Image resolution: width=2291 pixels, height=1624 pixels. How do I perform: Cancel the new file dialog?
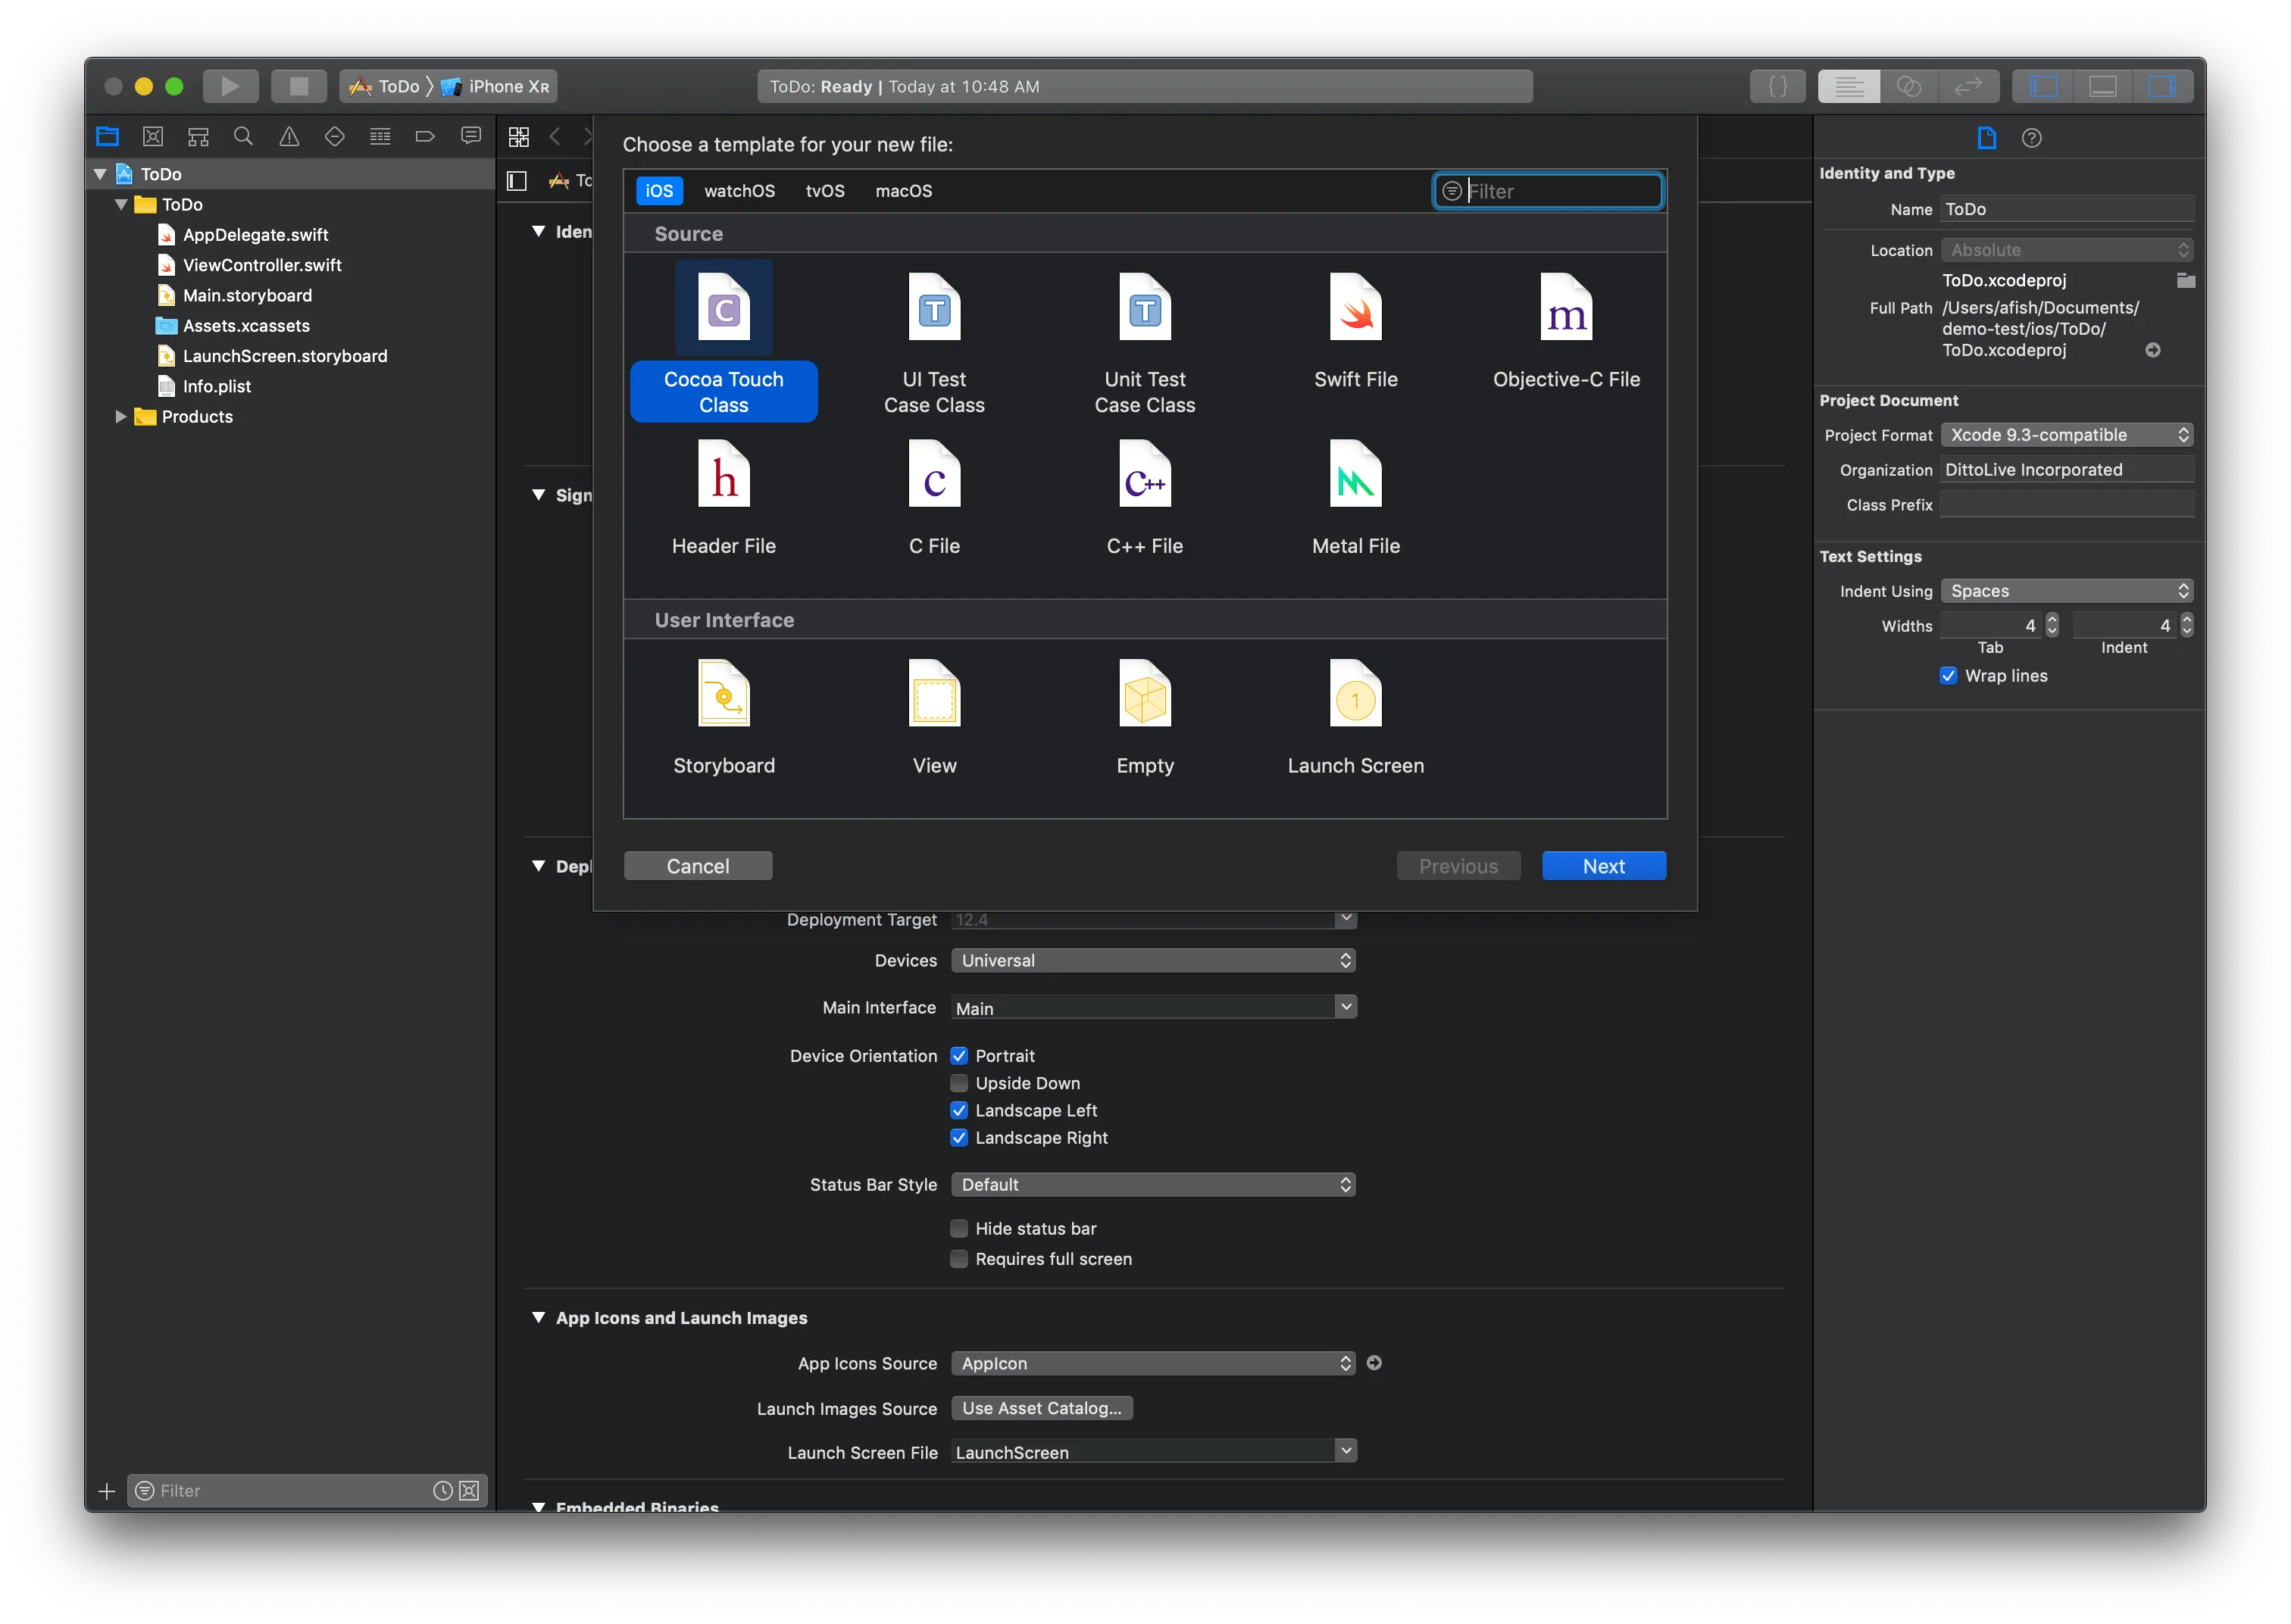click(698, 866)
